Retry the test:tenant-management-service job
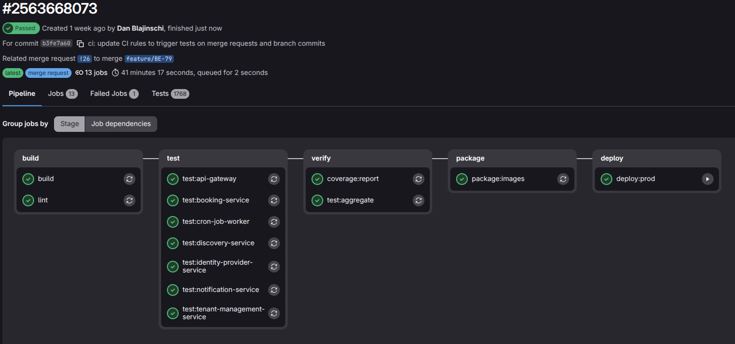This screenshot has width=735, height=344. [274, 313]
